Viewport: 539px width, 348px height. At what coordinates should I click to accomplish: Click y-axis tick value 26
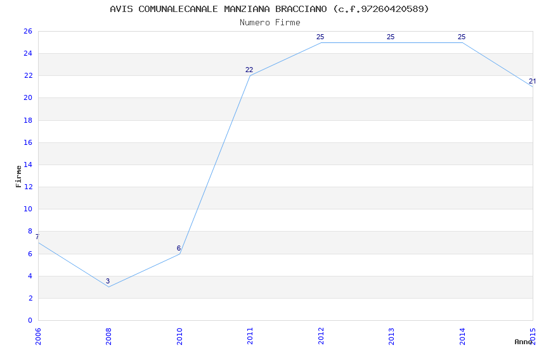tap(28, 32)
